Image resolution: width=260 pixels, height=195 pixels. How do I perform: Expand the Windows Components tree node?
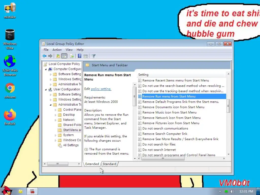56,140
